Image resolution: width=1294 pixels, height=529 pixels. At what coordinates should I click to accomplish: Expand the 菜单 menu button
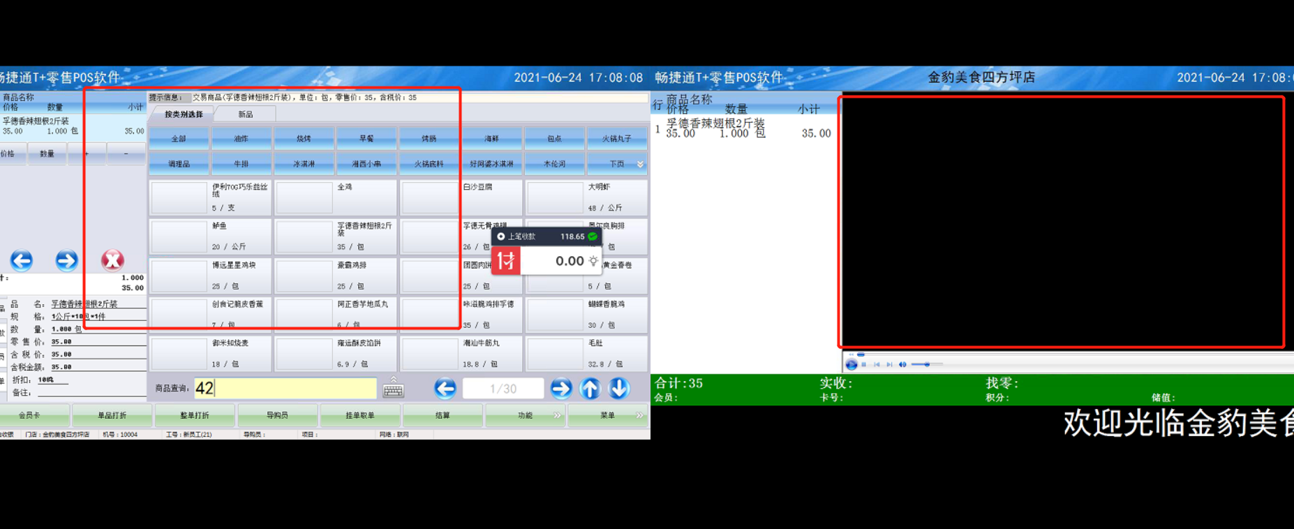tap(608, 415)
